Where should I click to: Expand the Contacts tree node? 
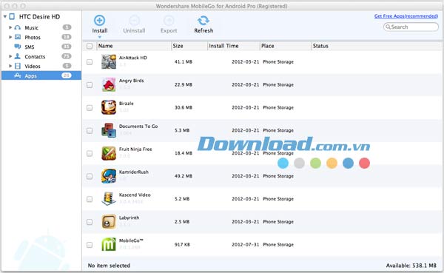coord(10,56)
